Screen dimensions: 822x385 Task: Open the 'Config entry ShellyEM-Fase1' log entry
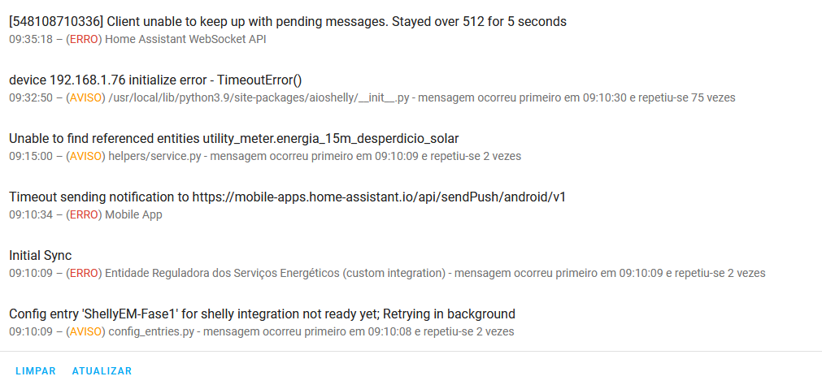pos(411,322)
